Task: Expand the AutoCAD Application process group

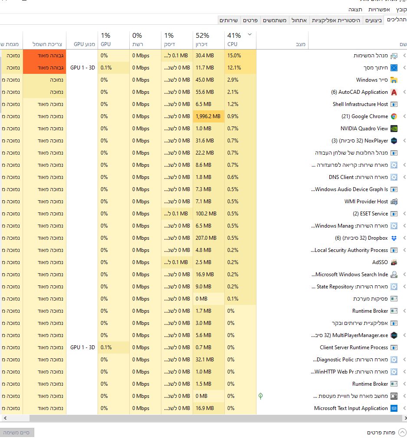Action: click(404, 92)
